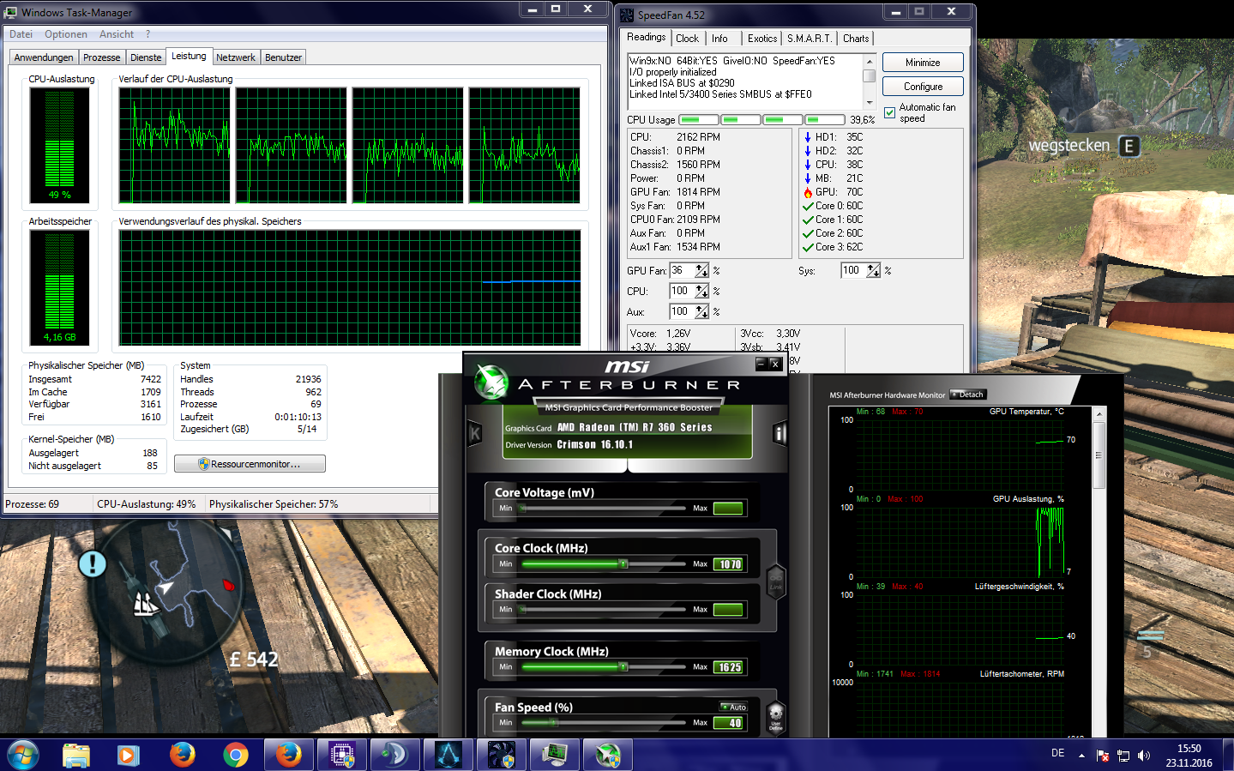Switch to the Anwendungen tab

point(44,57)
